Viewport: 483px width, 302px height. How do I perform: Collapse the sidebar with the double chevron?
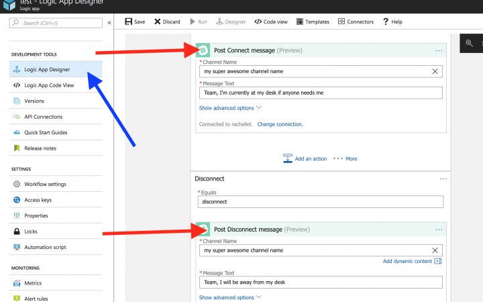coord(109,23)
